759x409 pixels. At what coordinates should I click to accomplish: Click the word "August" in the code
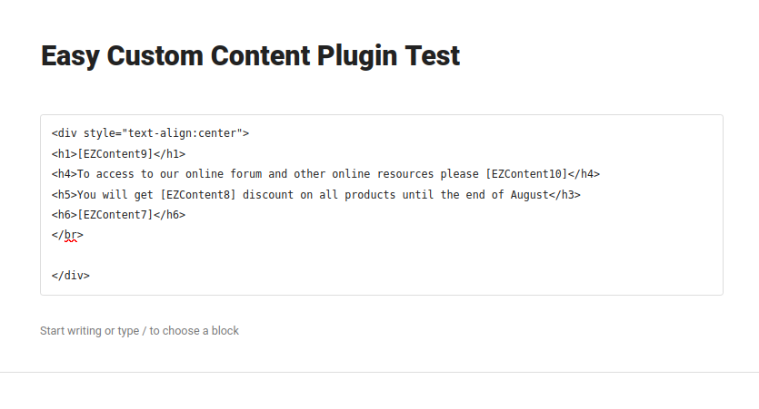(530, 195)
